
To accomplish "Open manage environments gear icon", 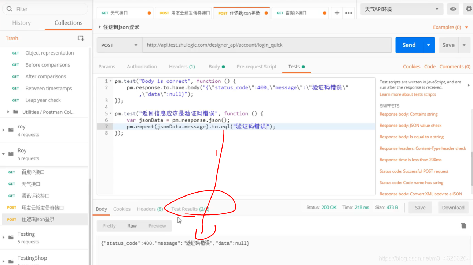I will [469, 9].
